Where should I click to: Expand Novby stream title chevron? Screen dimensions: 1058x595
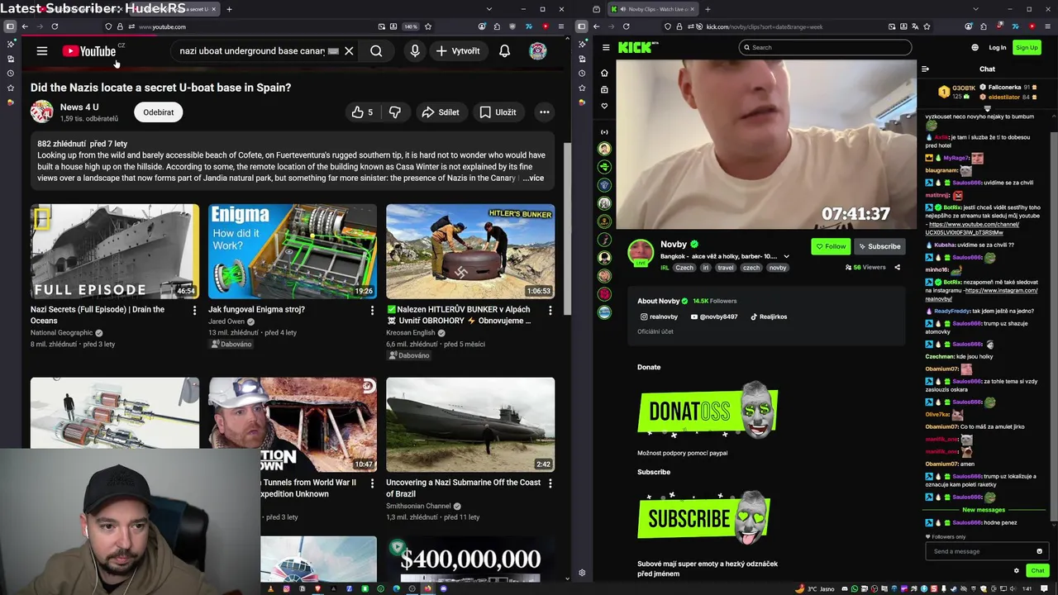click(786, 256)
